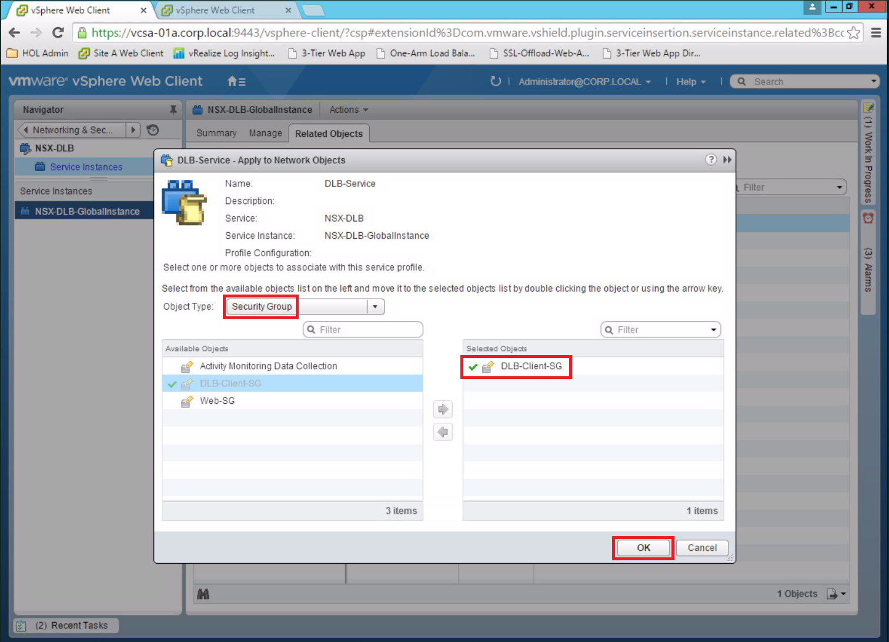Open the Summary tab
This screenshot has width=889, height=642.
216,133
